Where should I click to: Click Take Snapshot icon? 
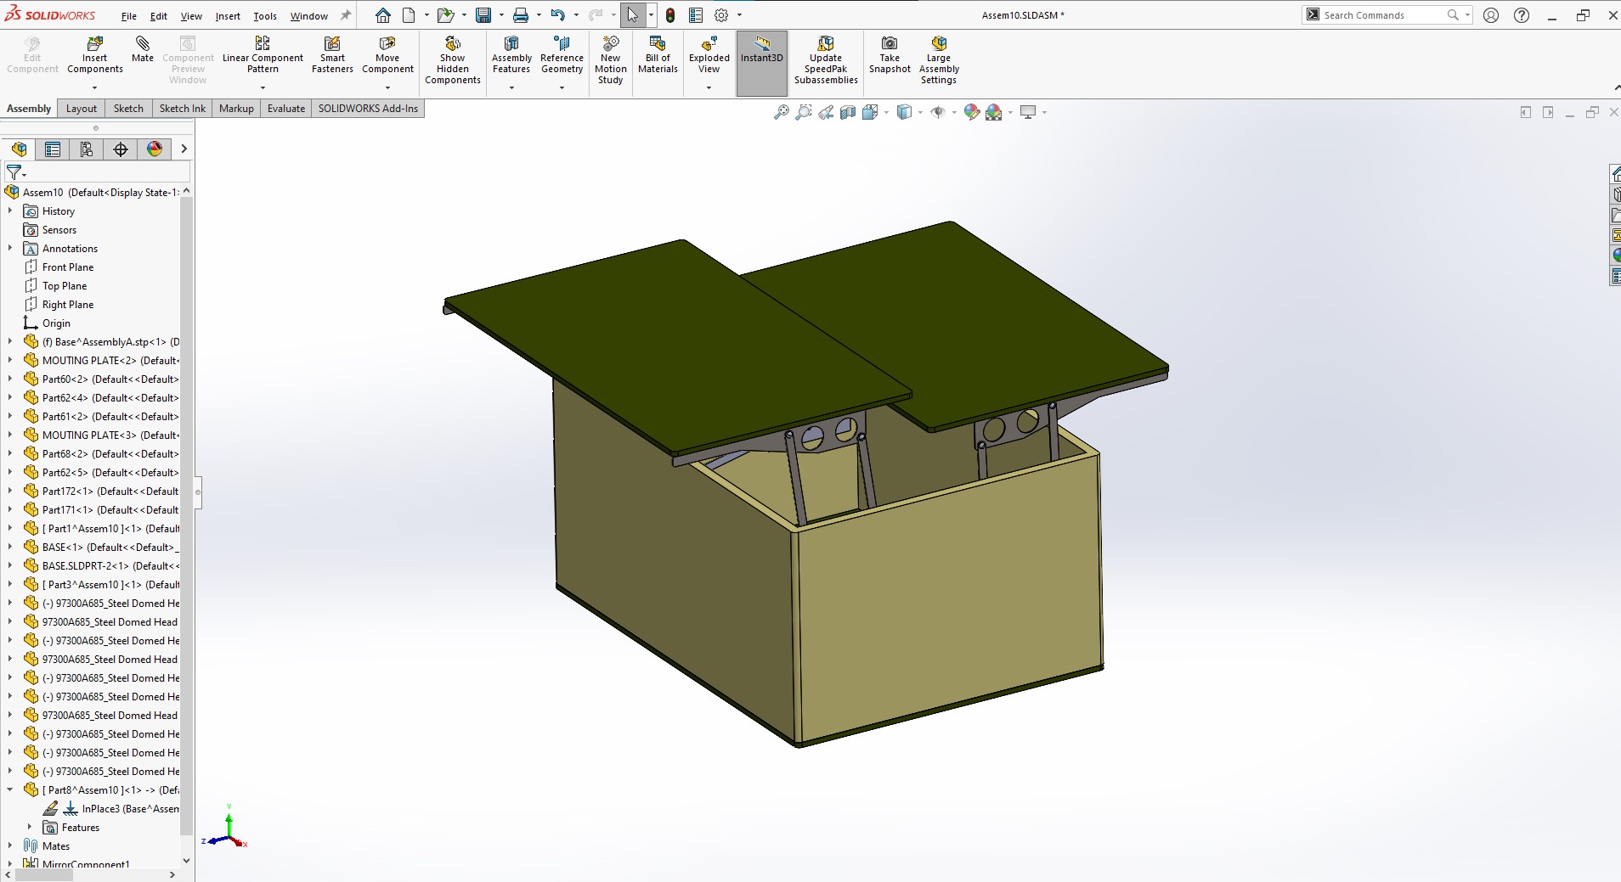(x=890, y=44)
